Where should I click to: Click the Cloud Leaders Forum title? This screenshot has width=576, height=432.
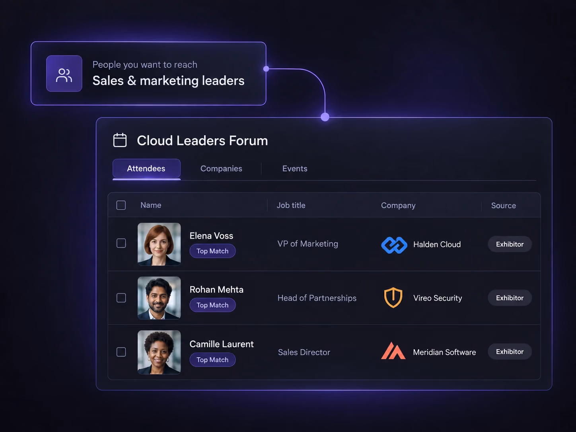click(x=202, y=140)
